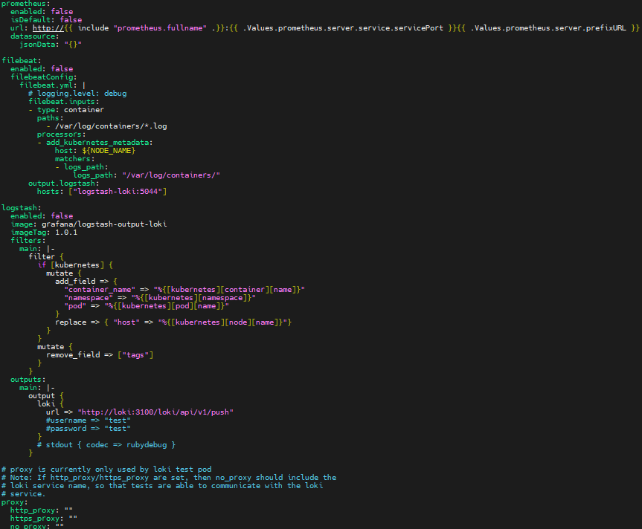This screenshot has width=642, height=529.
Task: Click the "filebeat.yml: |" line
Action: coord(53,85)
